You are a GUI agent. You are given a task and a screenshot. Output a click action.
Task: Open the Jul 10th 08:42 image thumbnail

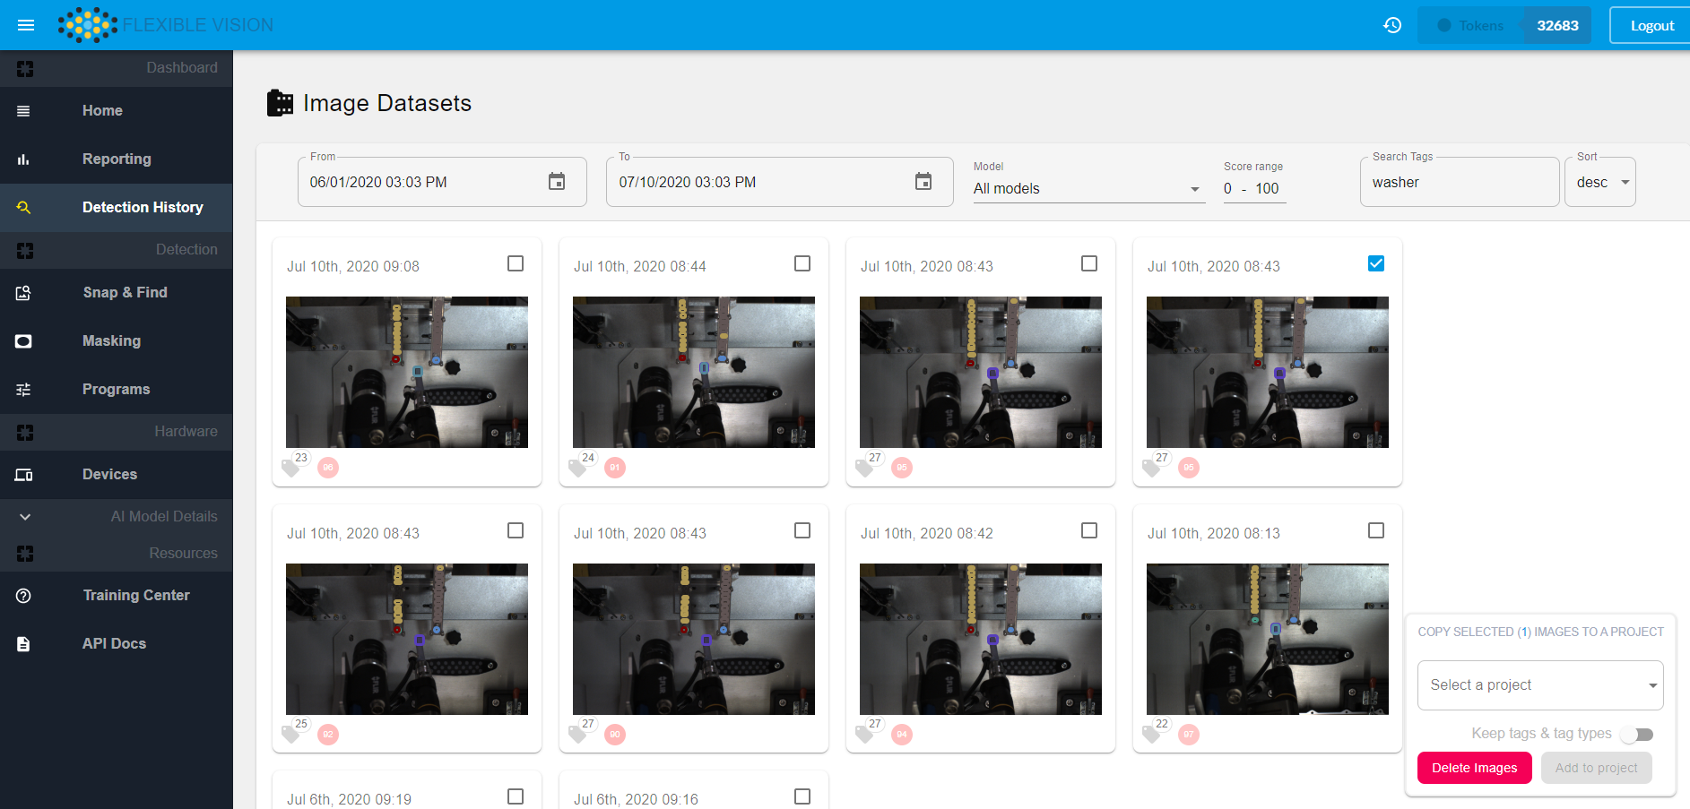click(981, 640)
